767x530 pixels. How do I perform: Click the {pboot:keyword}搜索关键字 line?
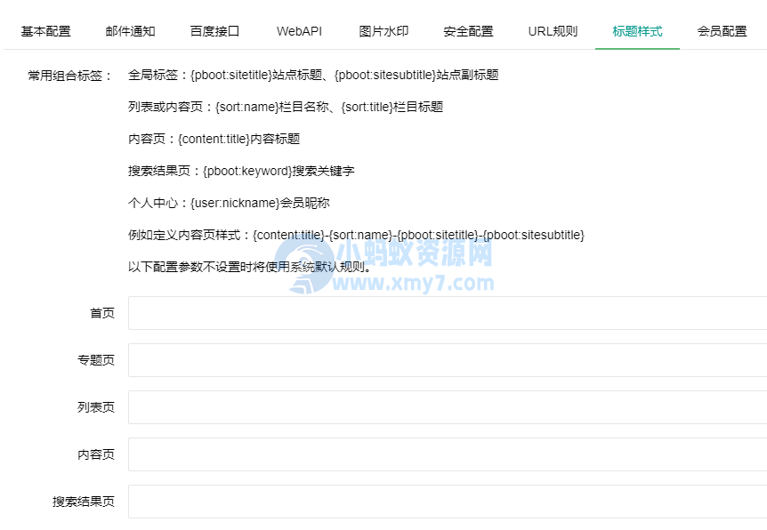point(241,171)
